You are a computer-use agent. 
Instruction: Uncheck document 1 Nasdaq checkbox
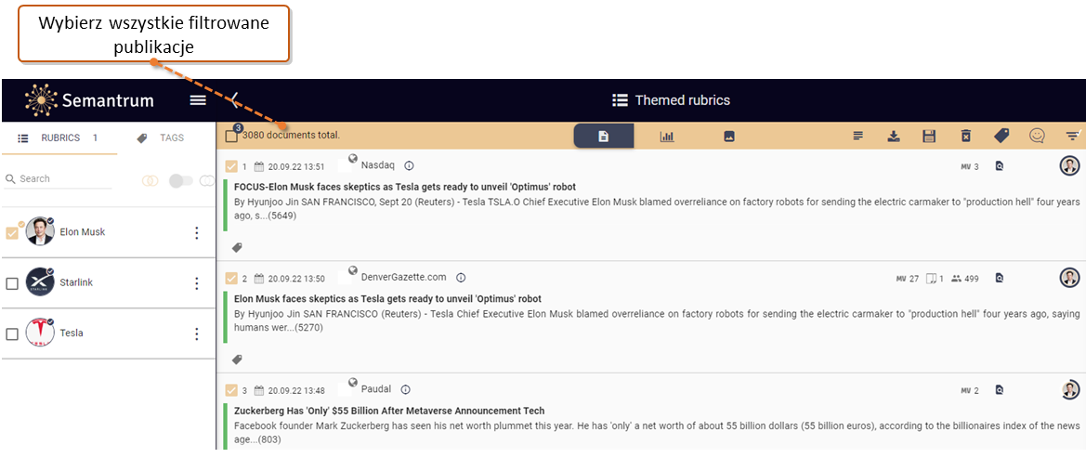[231, 166]
